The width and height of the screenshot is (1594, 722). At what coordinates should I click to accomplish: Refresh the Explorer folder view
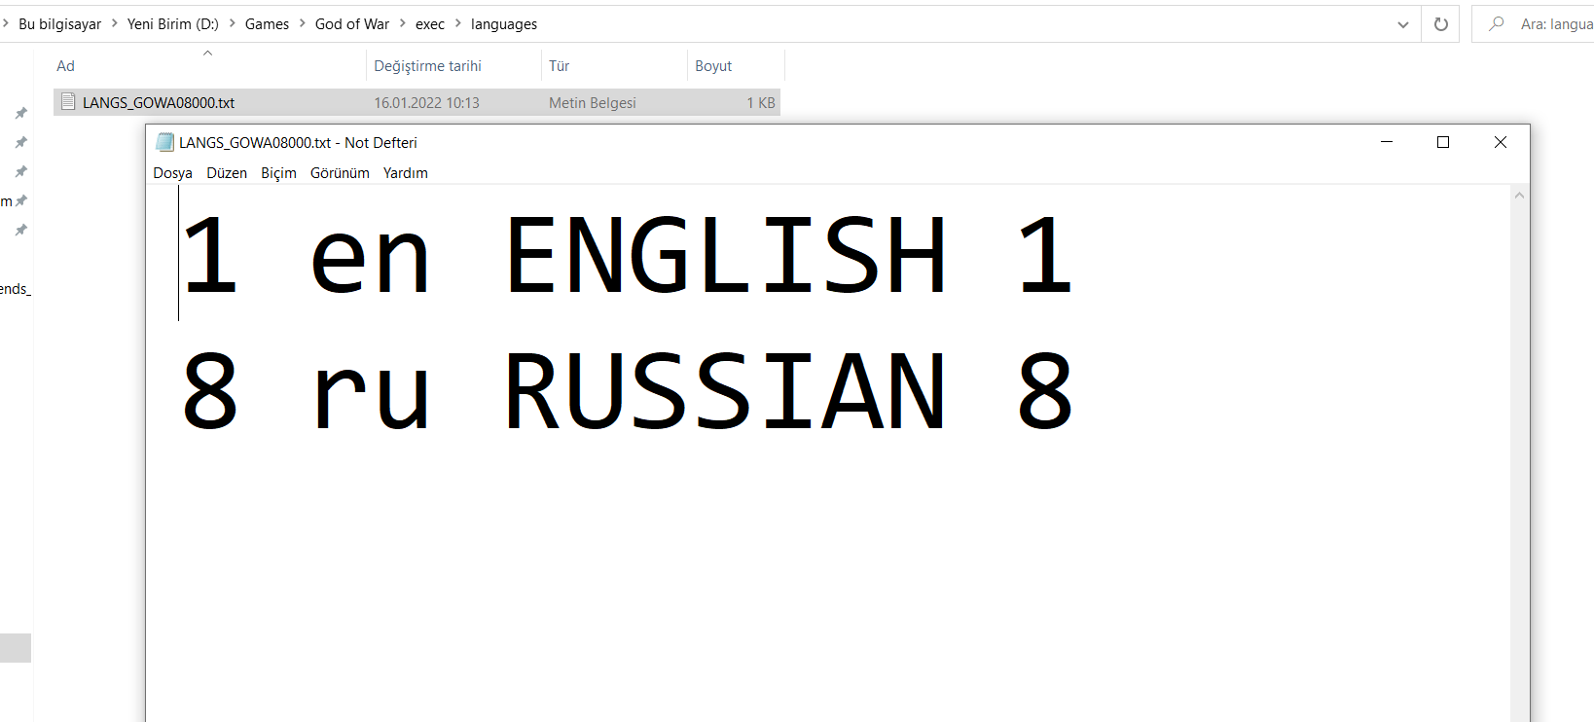pyautogui.click(x=1441, y=24)
